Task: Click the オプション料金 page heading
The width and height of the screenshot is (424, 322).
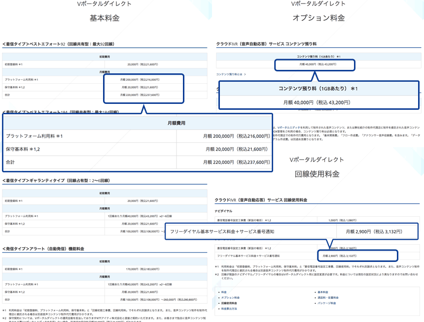Action: coord(318,18)
